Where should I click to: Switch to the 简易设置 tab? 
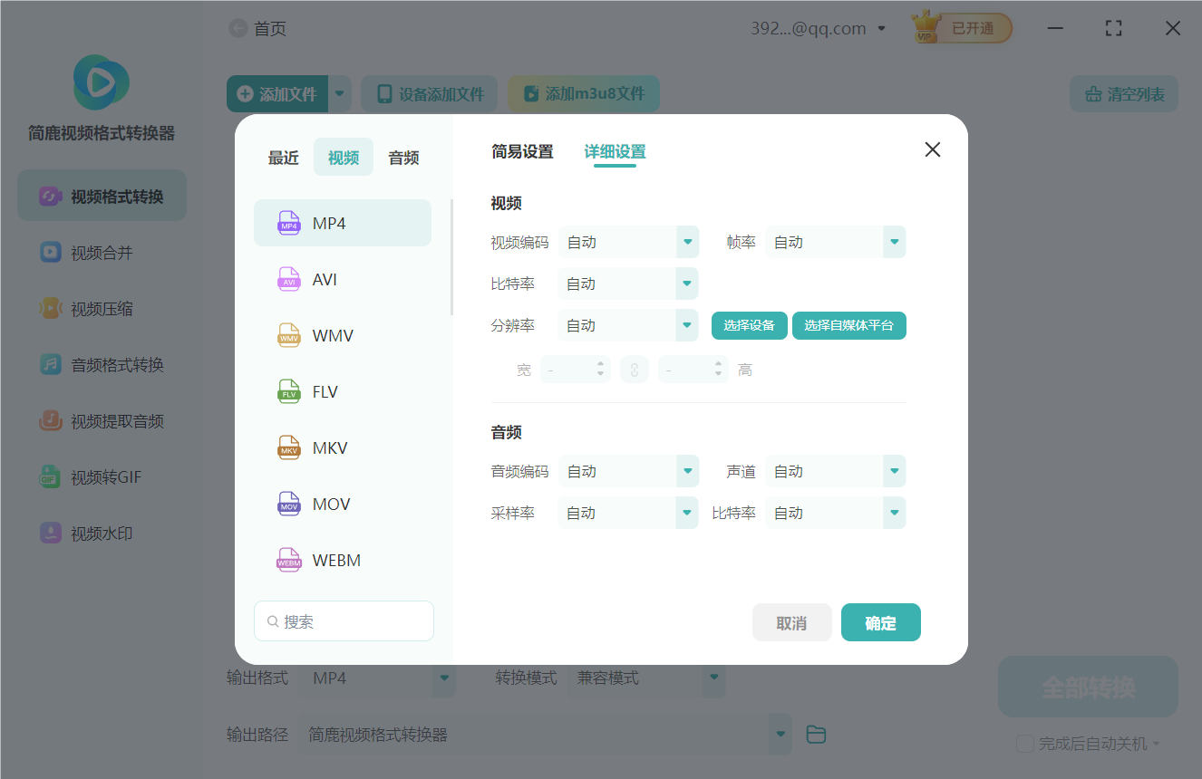523,152
